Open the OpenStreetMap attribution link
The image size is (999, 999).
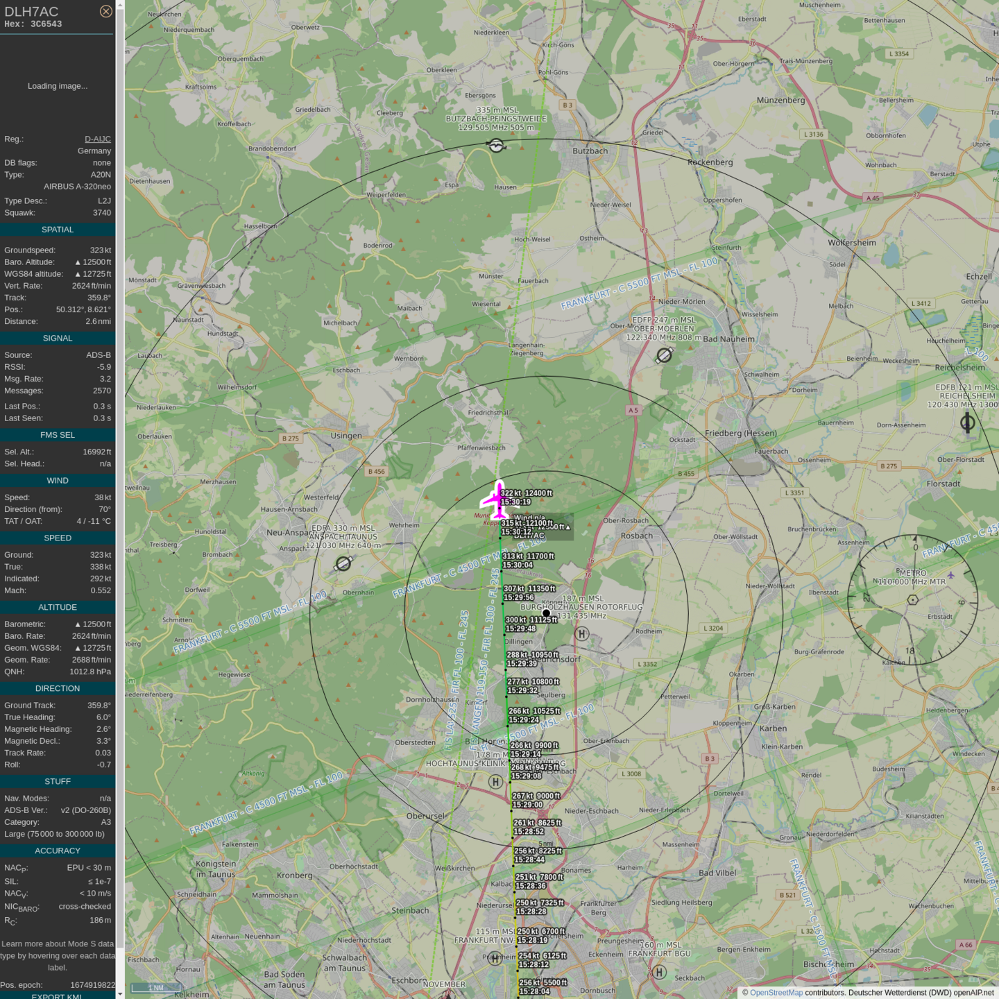(x=776, y=993)
